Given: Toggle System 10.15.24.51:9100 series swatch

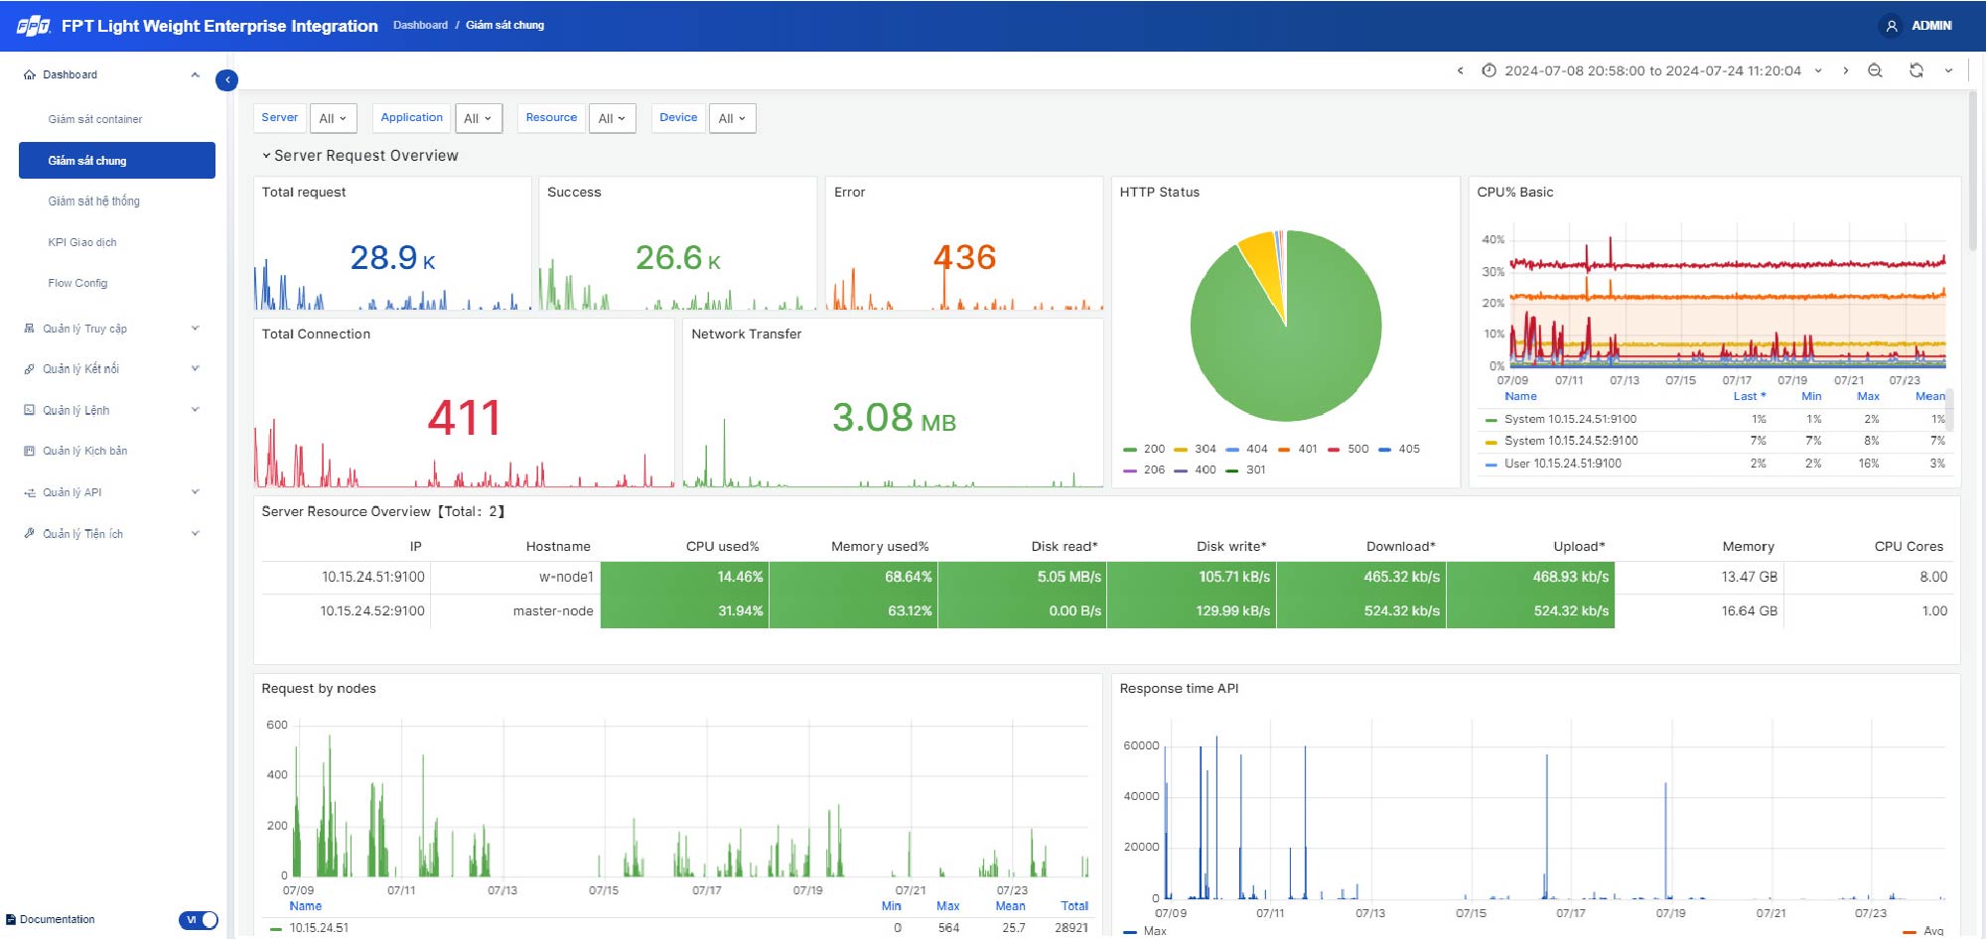Looking at the screenshot, I should (1490, 420).
